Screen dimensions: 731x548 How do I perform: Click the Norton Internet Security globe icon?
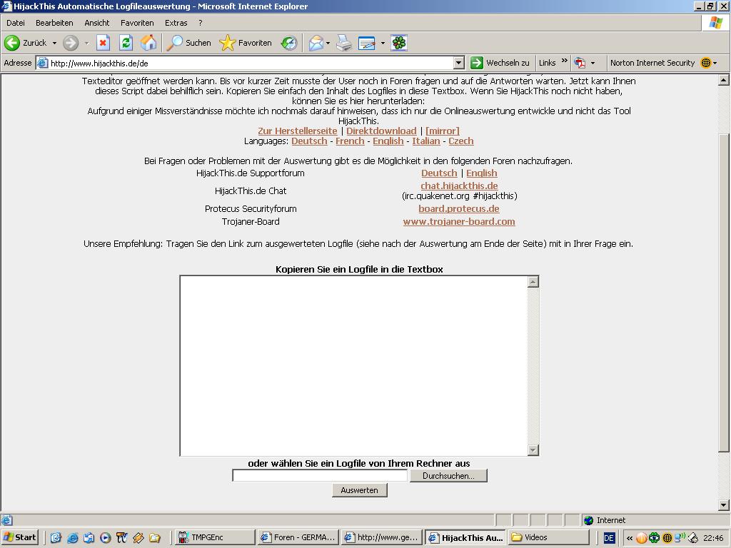click(x=706, y=63)
